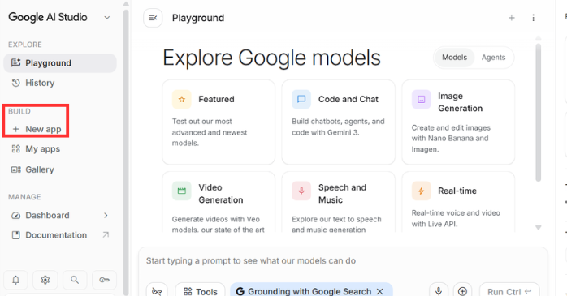Viewport: 567px width, 296px height.
Task: Click the plus icon in Playground header
Action: [511, 18]
